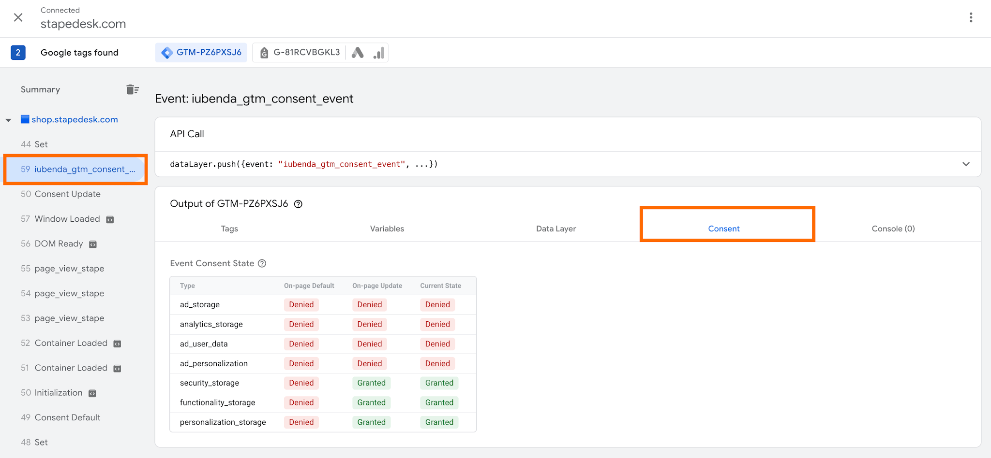
Task: Select event 57 Window Loaded
Action: pos(60,219)
